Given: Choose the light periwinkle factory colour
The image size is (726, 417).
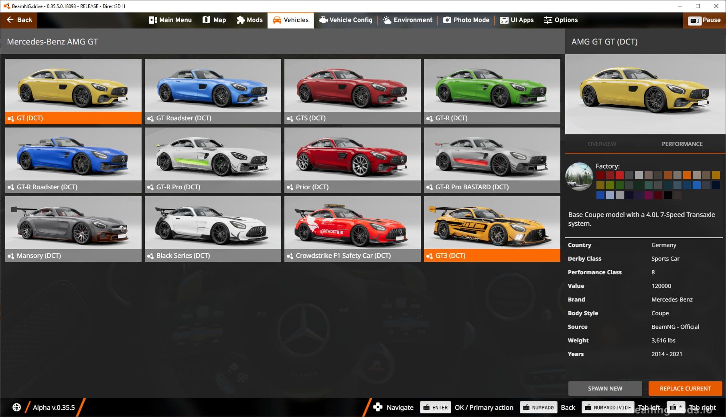Looking at the screenshot, I should (610, 195).
